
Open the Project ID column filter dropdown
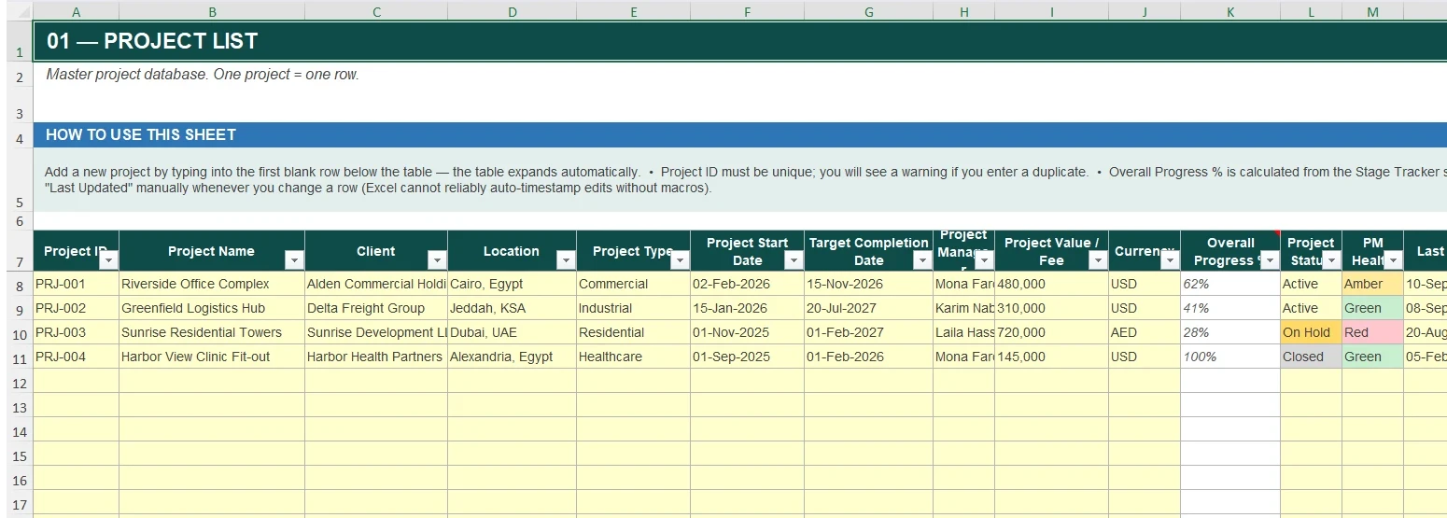click(108, 260)
